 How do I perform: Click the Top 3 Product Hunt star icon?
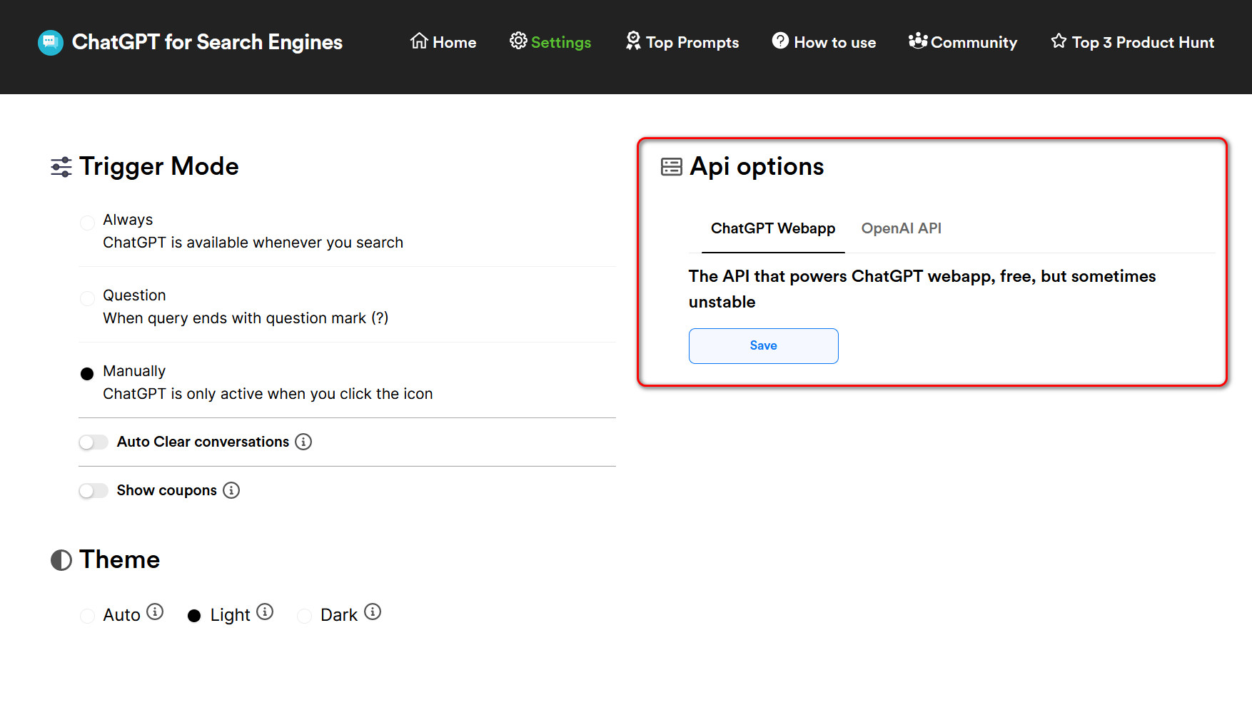pos(1059,41)
